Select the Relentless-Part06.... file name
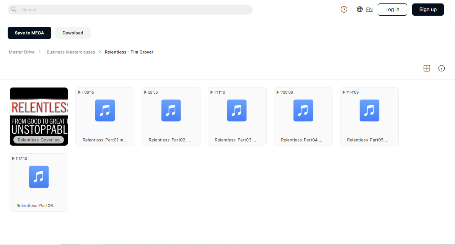455x245 pixels. [37, 206]
